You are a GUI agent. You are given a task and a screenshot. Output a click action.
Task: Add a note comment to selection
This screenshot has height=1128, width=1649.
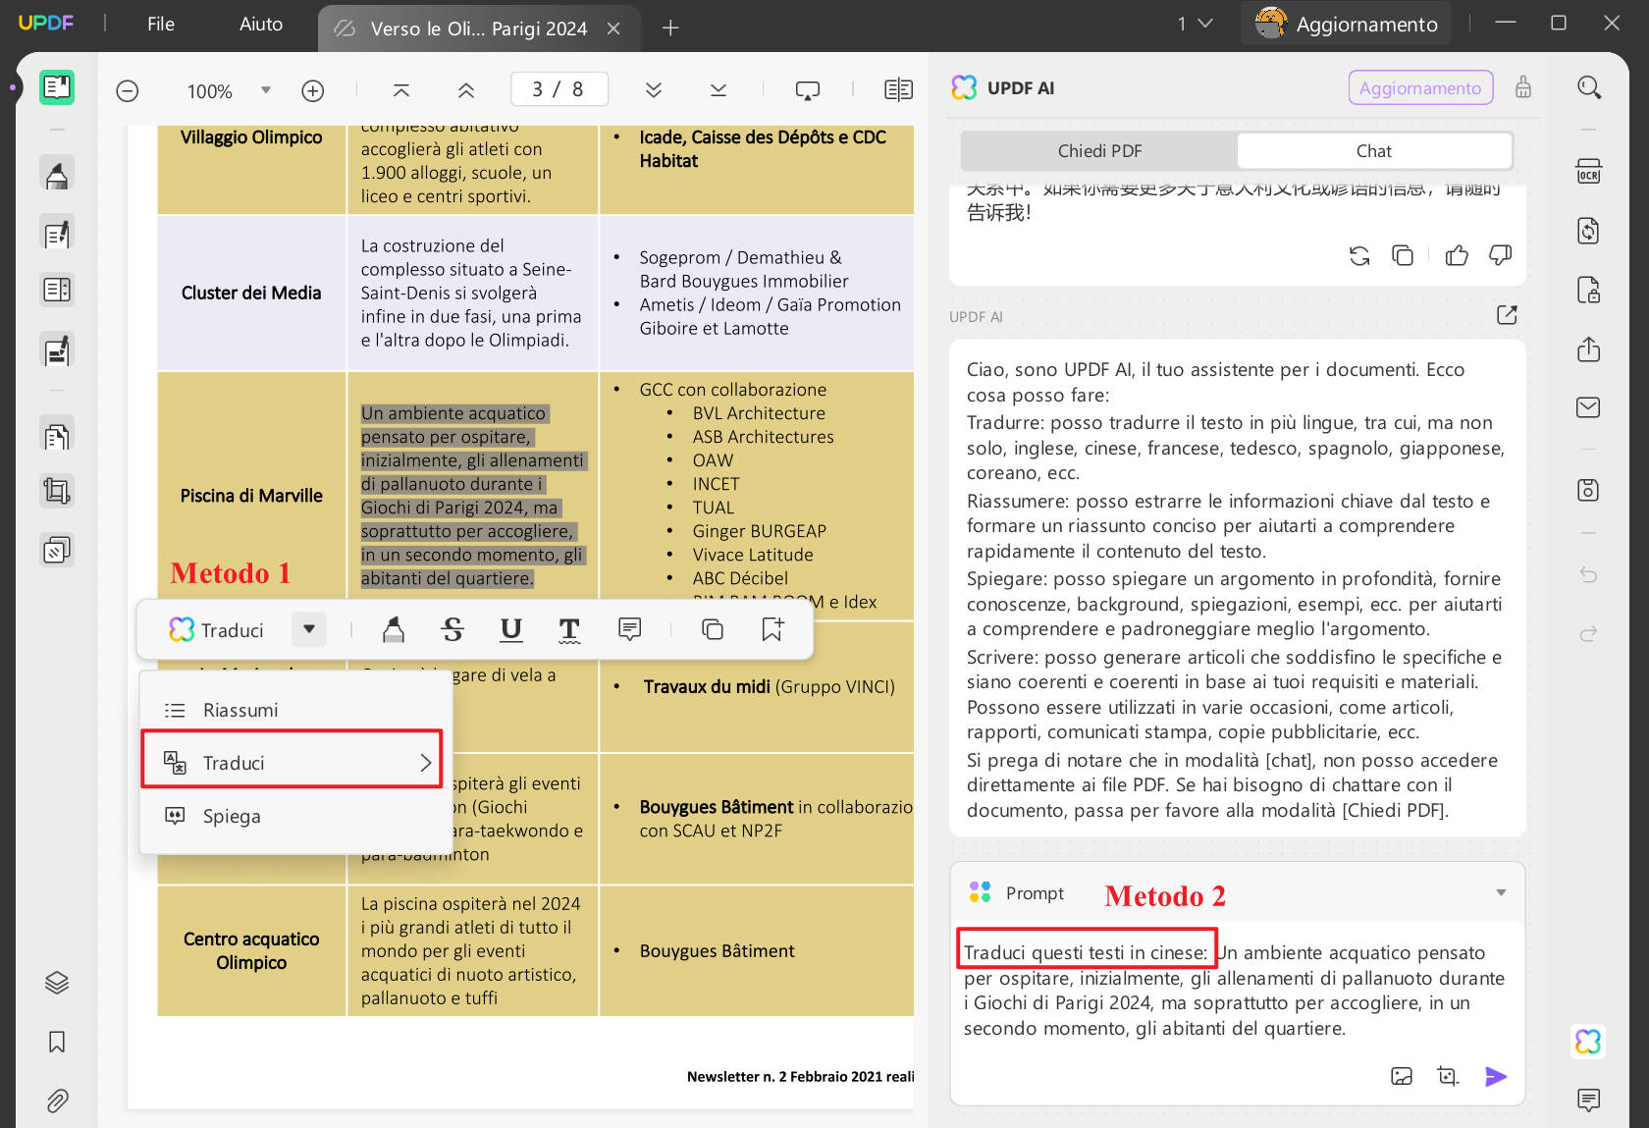coord(630,629)
